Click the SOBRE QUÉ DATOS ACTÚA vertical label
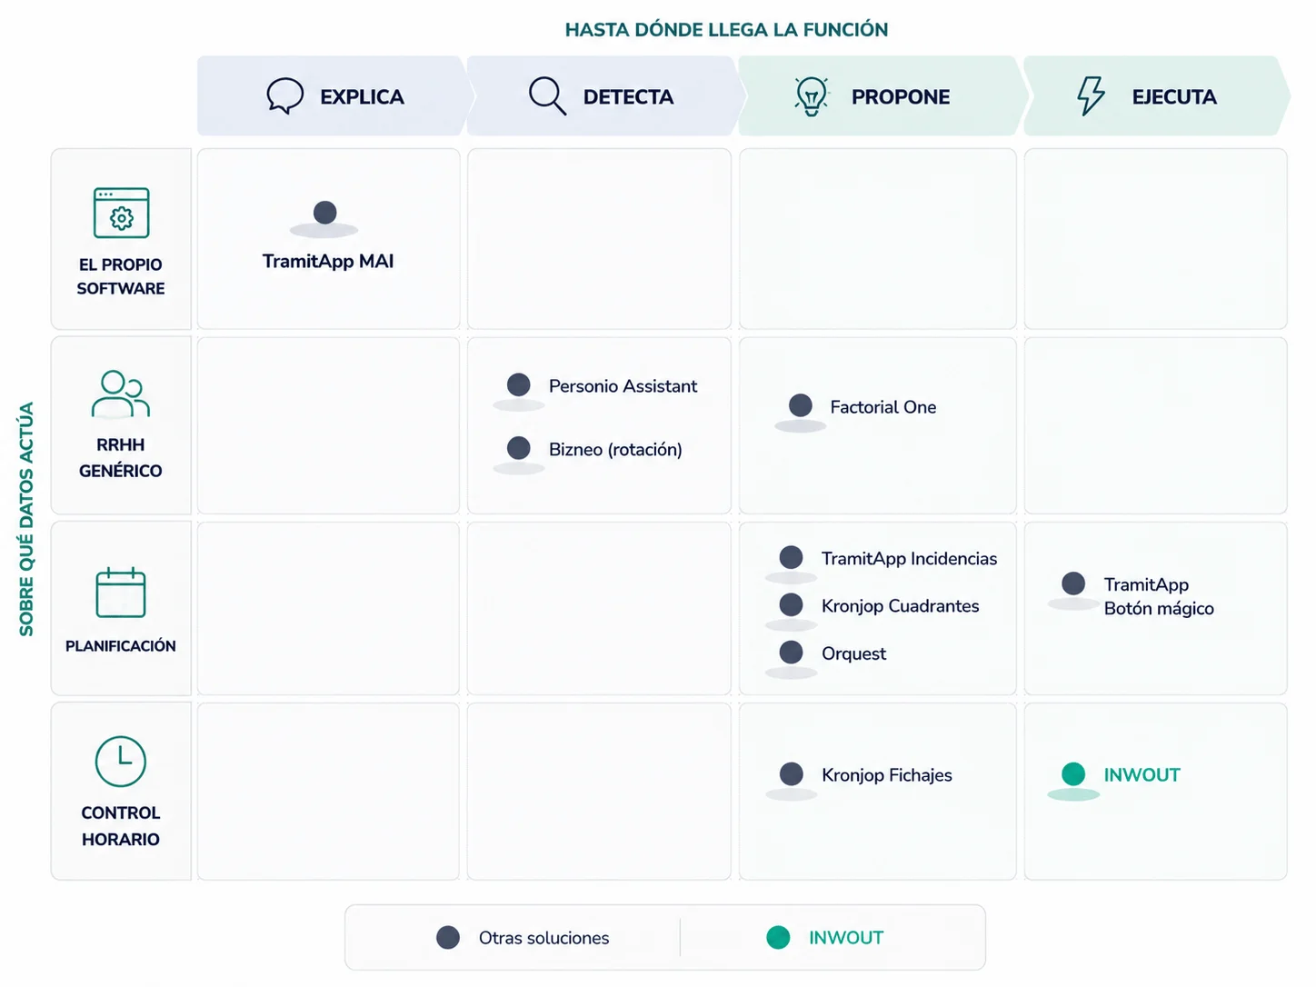1316x987 pixels. 26,519
